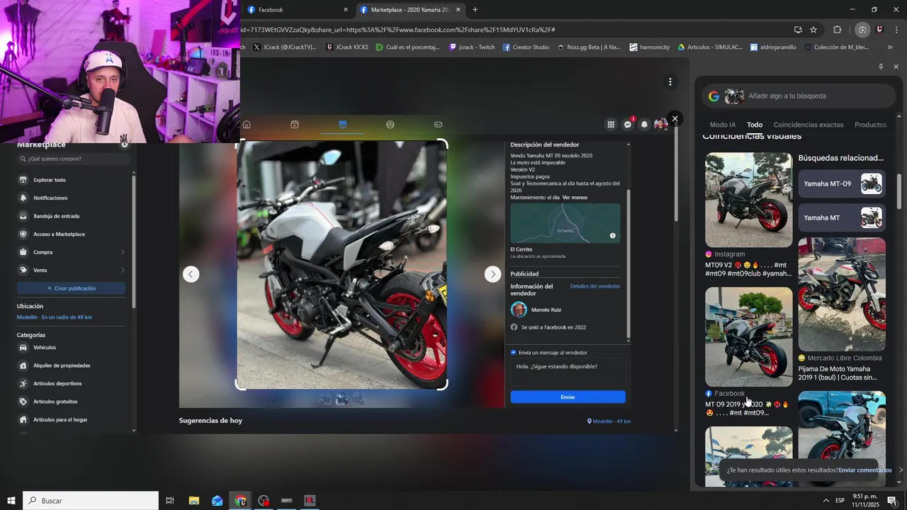Click Enviar comentarios link

[864, 470]
